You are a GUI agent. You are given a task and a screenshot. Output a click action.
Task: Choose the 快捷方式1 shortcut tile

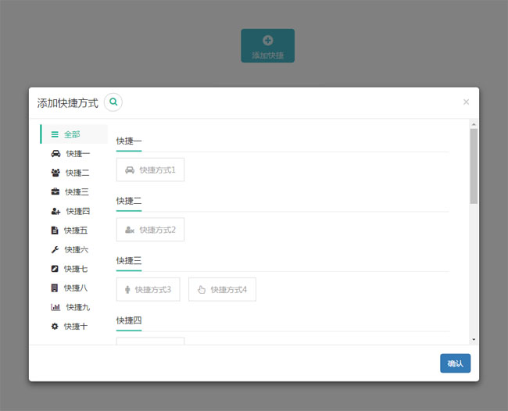click(150, 170)
